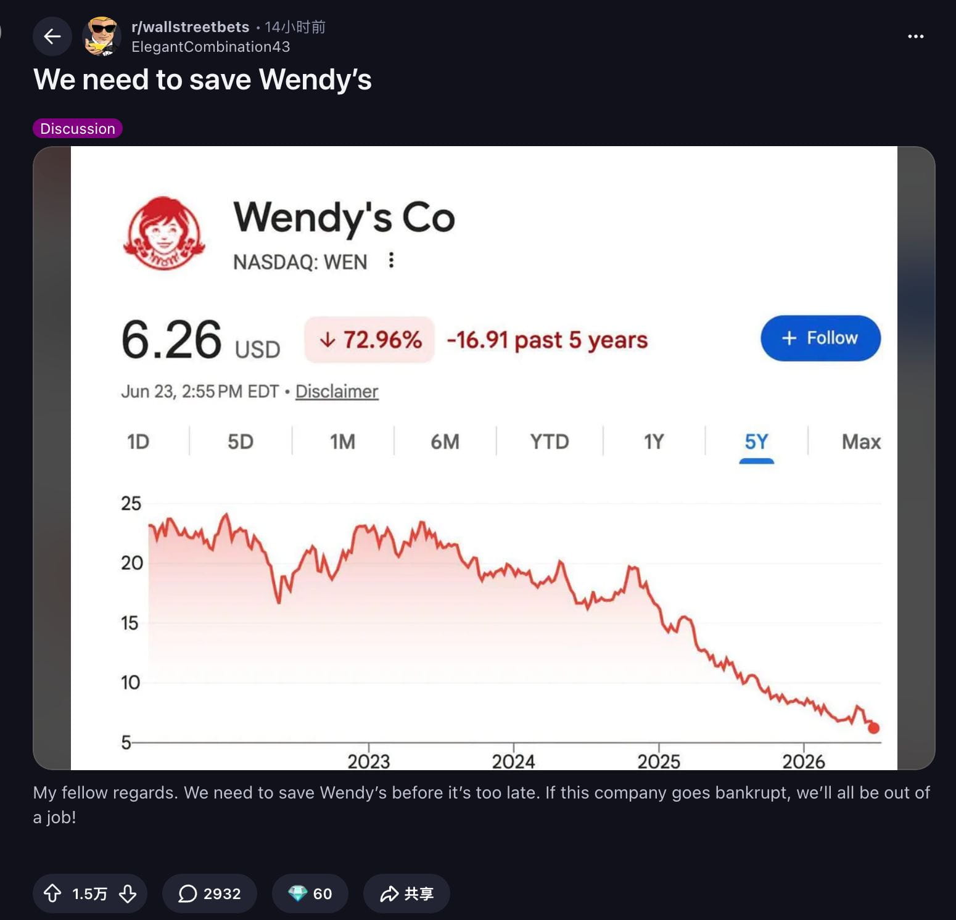Viewport: 956px width, 920px height.
Task: Downvote the Wendy's post
Action: [128, 893]
